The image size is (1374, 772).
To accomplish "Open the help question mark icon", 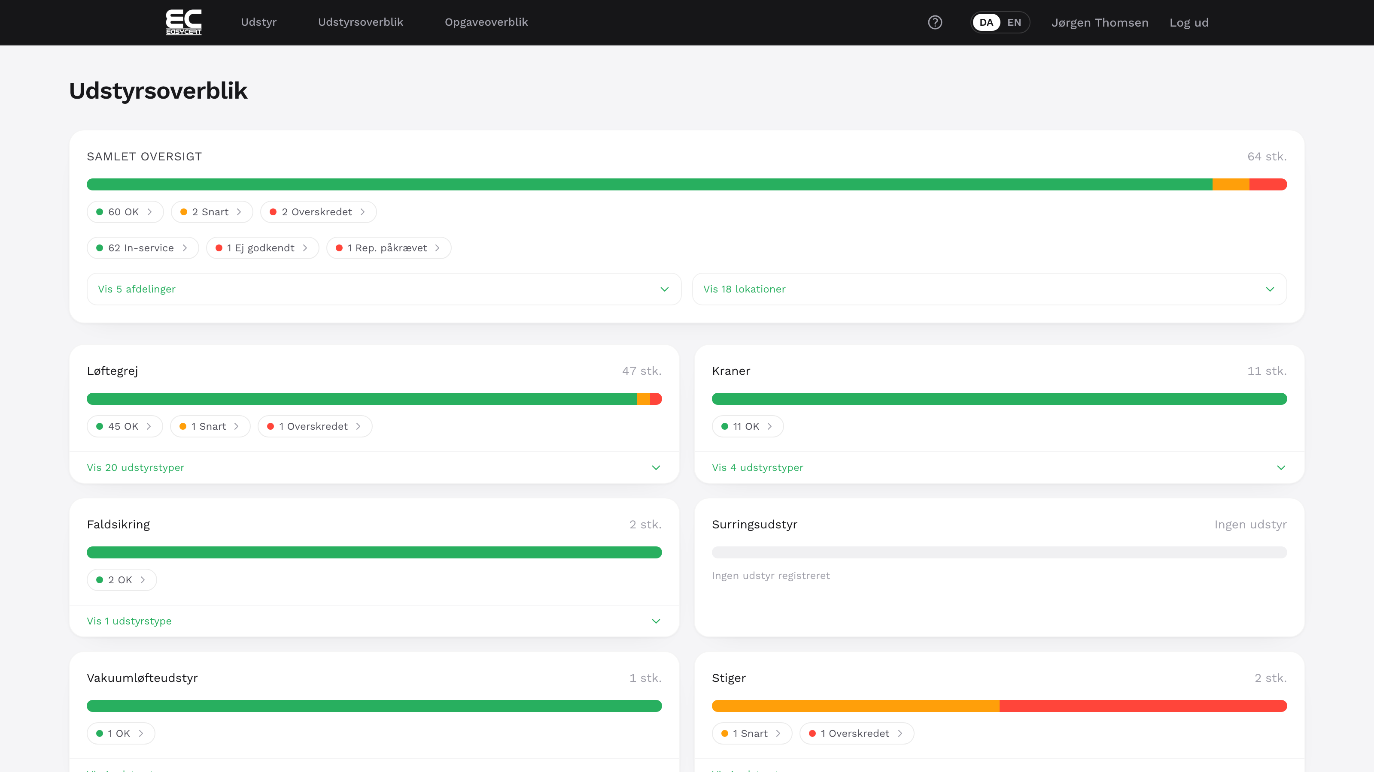I will [x=935, y=22].
